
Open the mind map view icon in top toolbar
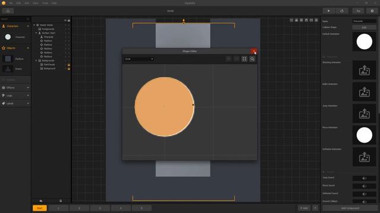click(x=8, y=11)
